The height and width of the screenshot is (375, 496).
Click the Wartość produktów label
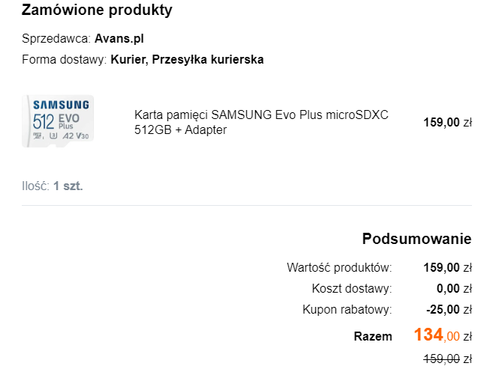[x=339, y=268]
